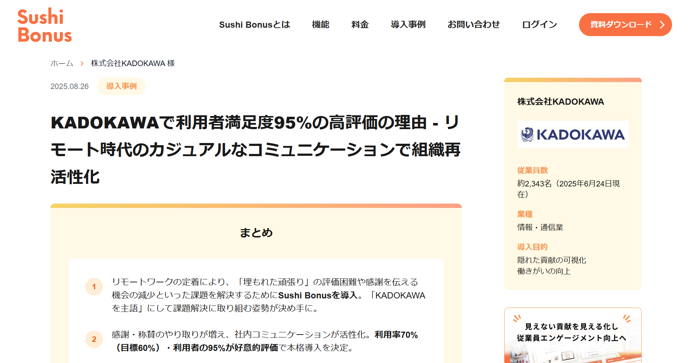Open the 'Sushi Bonusとは' menu item

pyautogui.click(x=254, y=25)
